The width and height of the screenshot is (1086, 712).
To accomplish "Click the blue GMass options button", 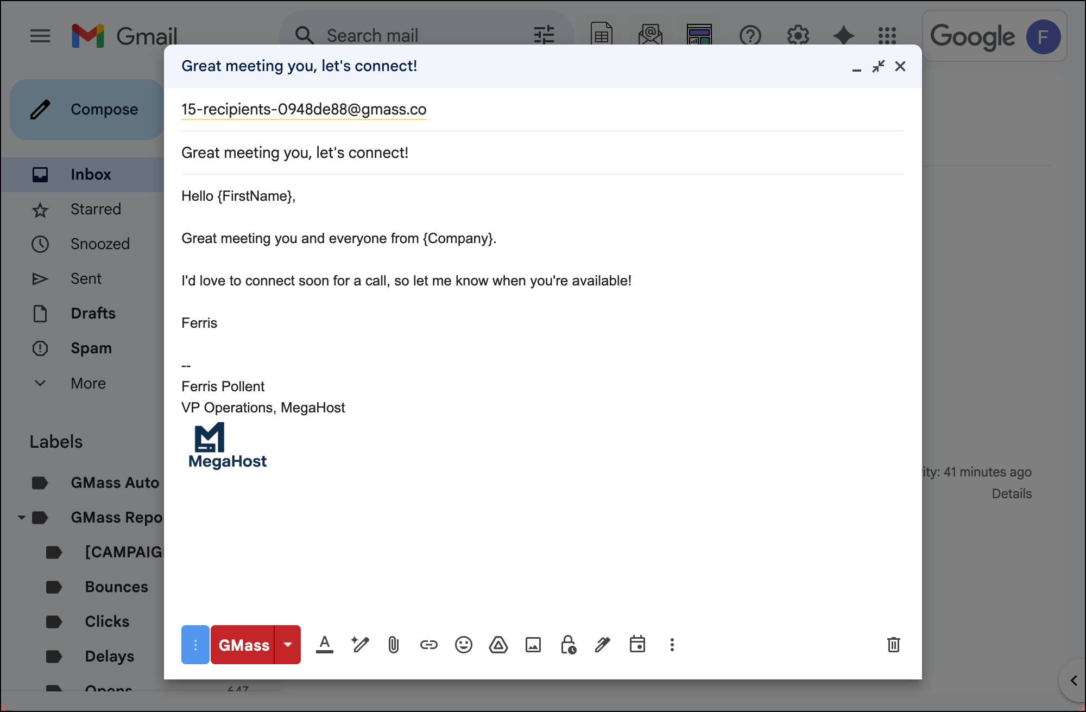I will point(195,645).
